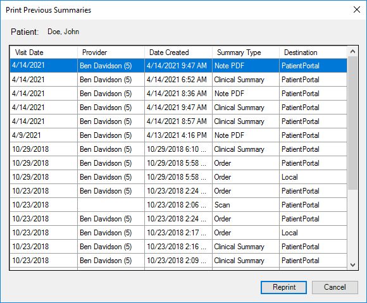Click the vertical scrollbar thumb
The height and width of the screenshot is (303, 367).
click(352, 123)
